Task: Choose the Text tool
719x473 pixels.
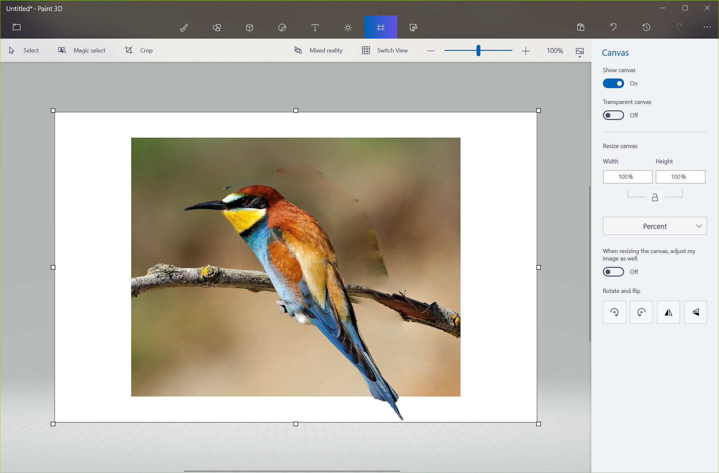Action: coord(315,27)
